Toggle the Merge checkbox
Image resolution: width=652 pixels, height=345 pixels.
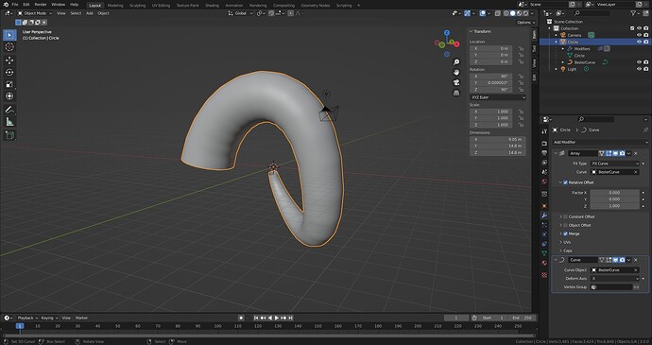coord(565,233)
